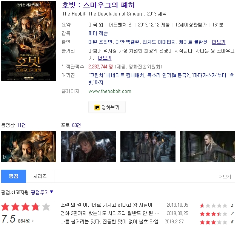Open the photo of two men in Laketown

coord(148,146)
